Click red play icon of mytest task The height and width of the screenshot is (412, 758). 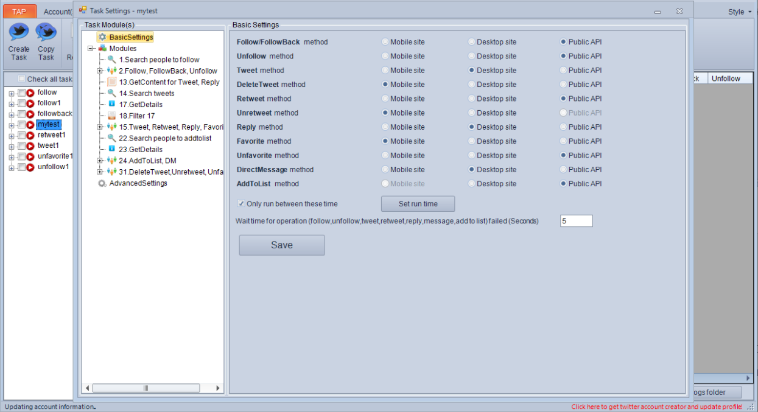30,125
